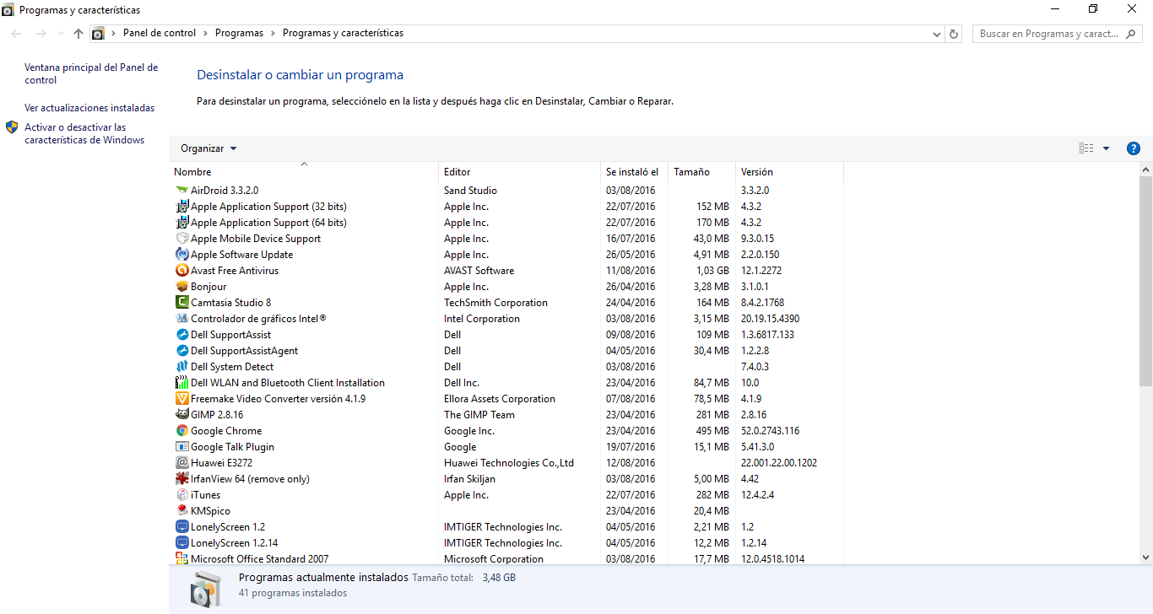This screenshot has width=1153, height=614.
Task: Click version 20.19.15.4390 cell
Action: point(770,319)
